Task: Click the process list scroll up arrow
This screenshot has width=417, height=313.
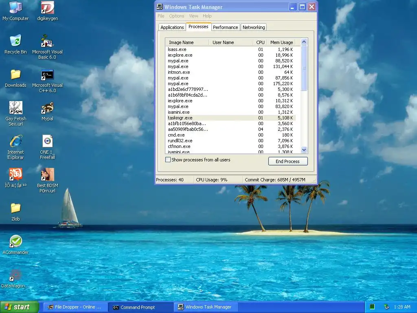Action: pyautogui.click(x=304, y=42)
